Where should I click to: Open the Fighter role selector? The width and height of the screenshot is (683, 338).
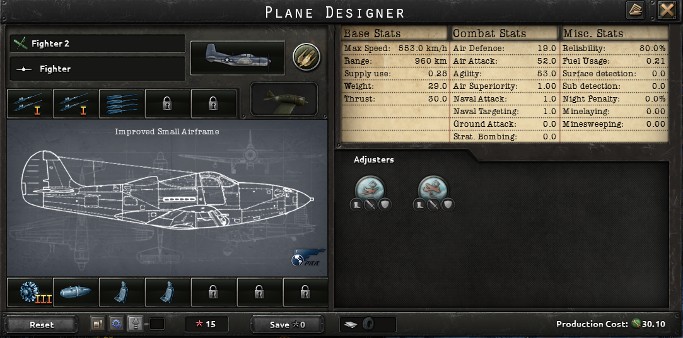click(x=98, y=69)
